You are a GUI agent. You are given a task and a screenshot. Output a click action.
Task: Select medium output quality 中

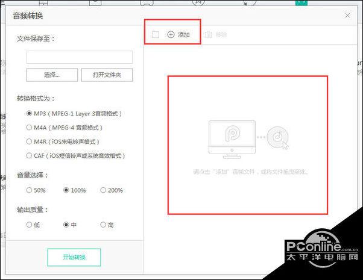point(66,225)
